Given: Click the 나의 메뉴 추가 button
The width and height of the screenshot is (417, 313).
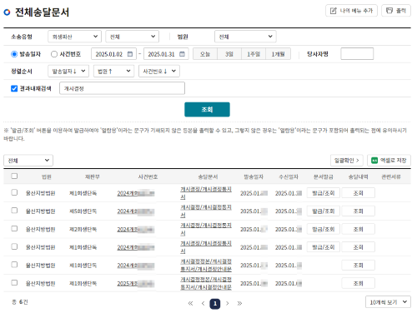Looking at the screenshot, I should (x=351, y=11).
